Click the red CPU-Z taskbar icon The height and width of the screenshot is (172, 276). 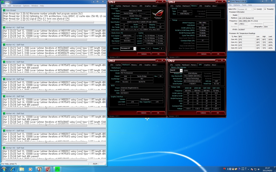pos(48,169)
